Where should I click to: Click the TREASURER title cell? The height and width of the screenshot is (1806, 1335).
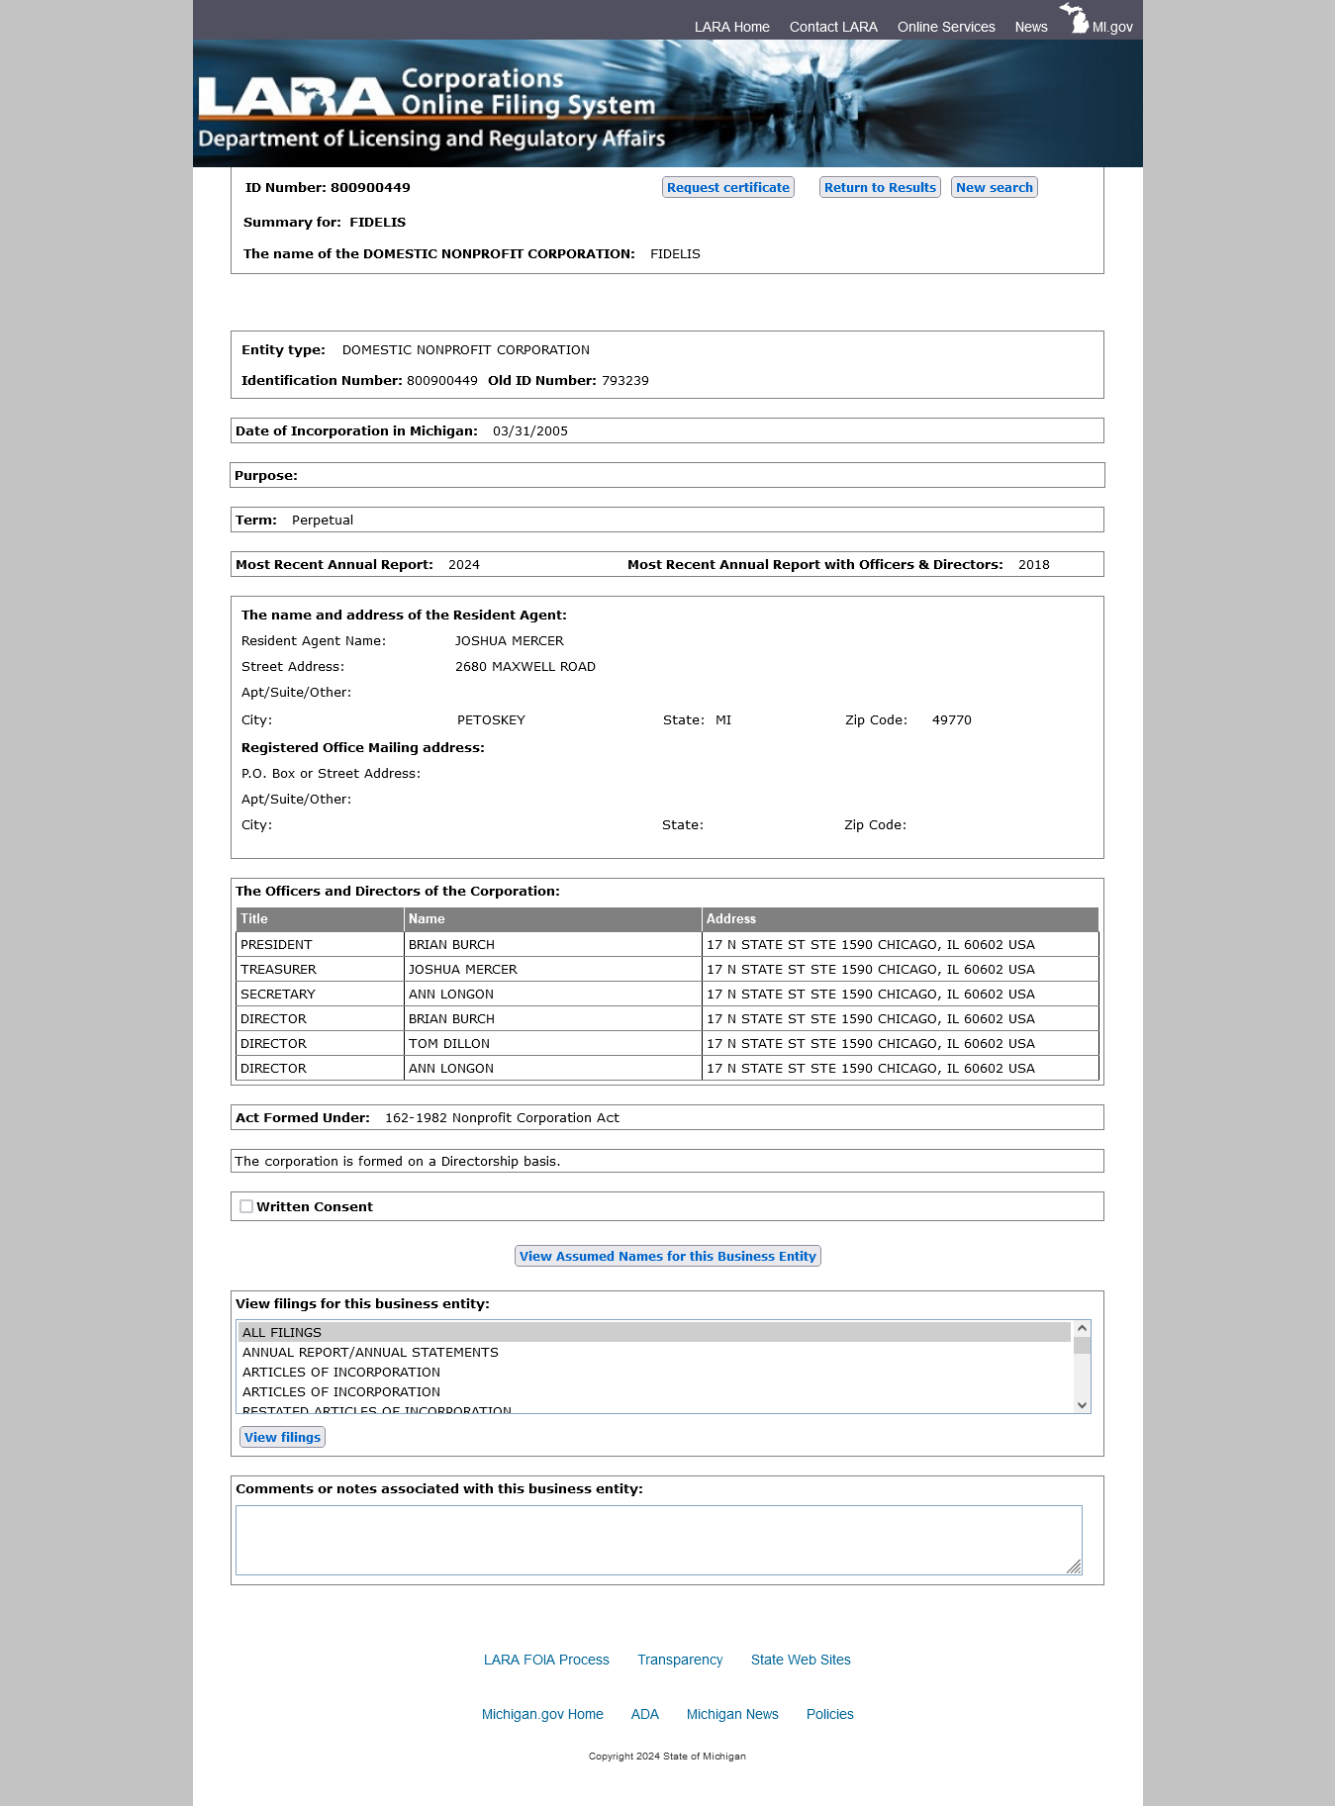pyautogui.click(x=320, y=969)
